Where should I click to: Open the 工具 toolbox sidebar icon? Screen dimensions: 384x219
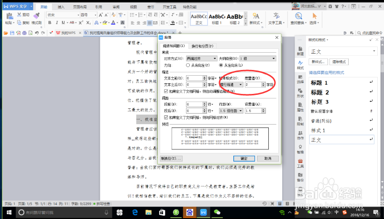[300, 163]
